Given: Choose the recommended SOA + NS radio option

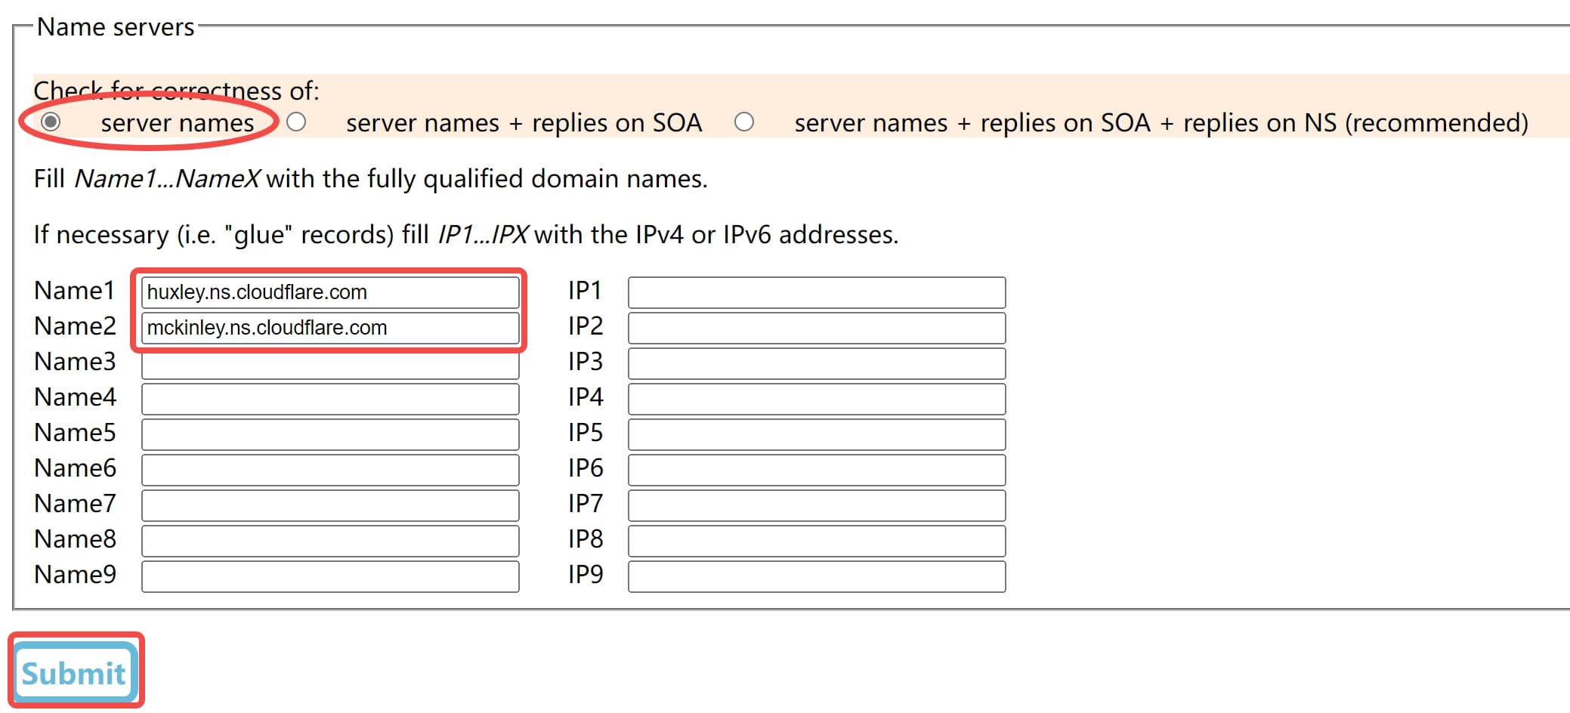Looking at the screenshot, I should (744, 122).
